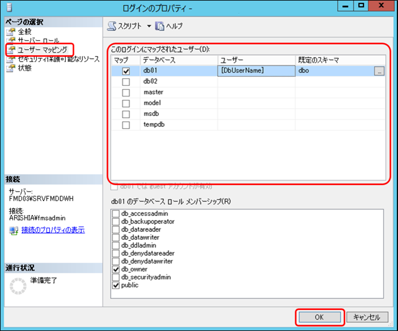Open the セキュリティ保護可能なリソース page icon
This screenshot has height=331, width=398.
point(10,59)
